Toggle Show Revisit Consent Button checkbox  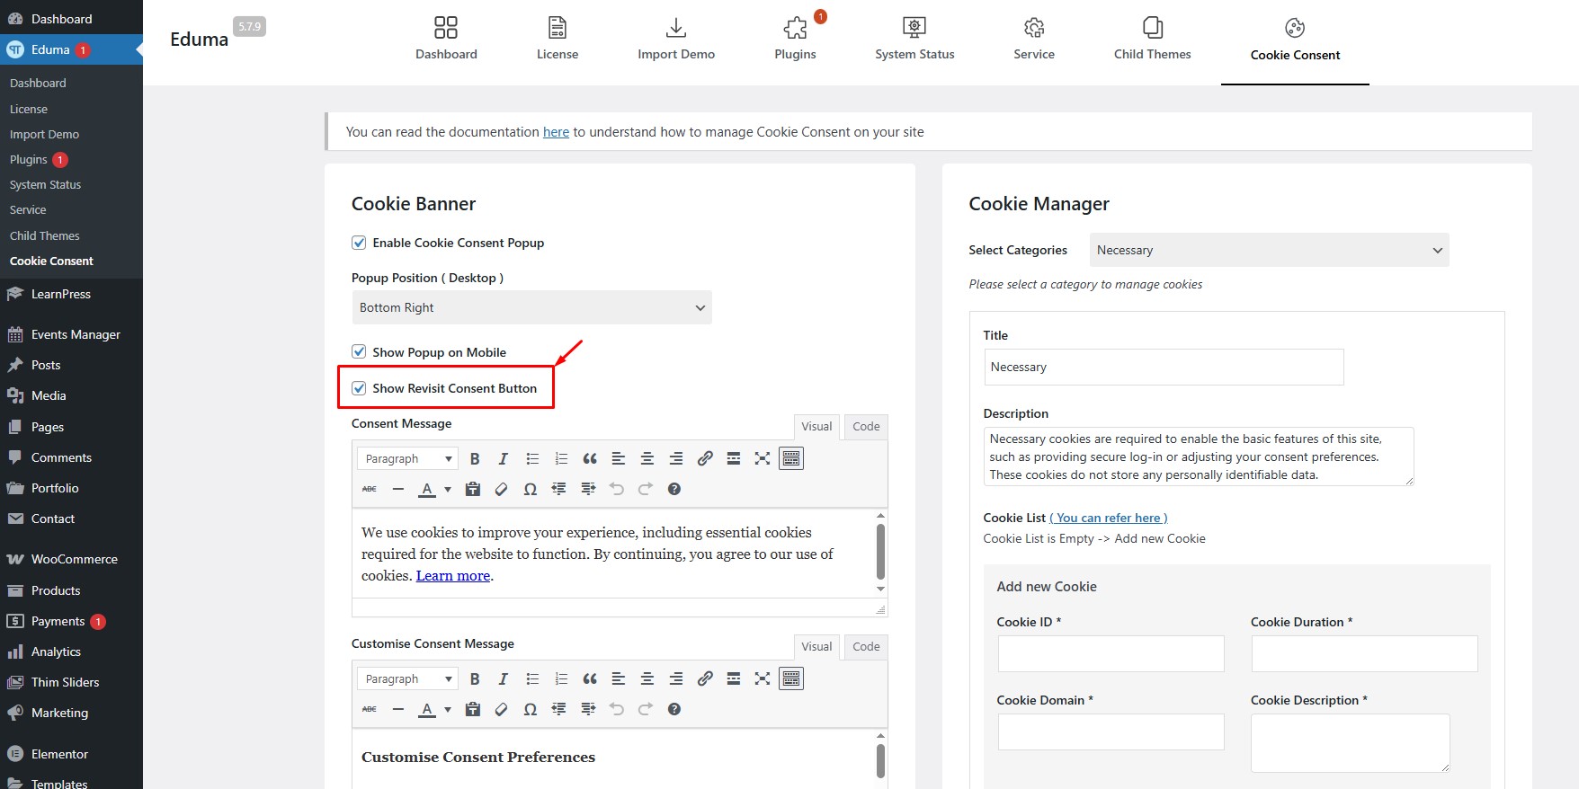(x=359, y=388)
